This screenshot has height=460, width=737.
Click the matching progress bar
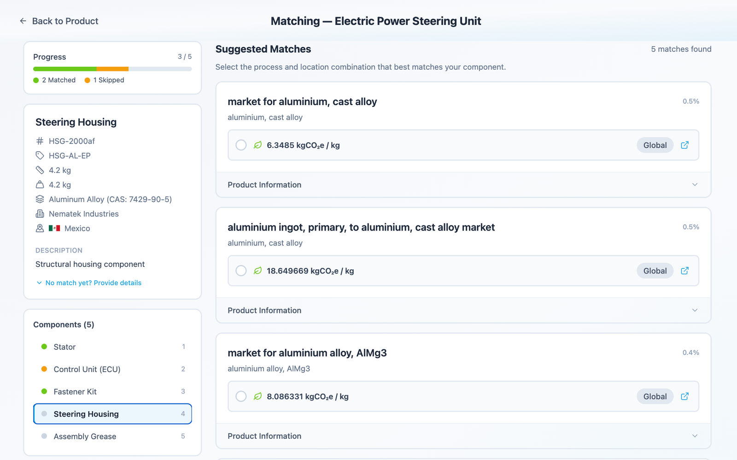tap(112, 69)
